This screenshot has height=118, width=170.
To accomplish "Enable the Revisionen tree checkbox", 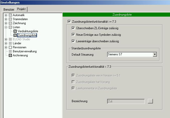I will 10,47.
